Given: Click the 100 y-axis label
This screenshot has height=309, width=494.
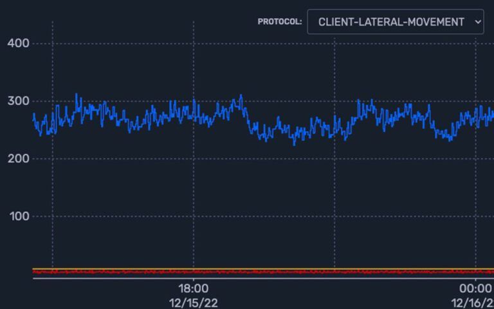Looking at the screenshot, I should [x=19, y=216].
